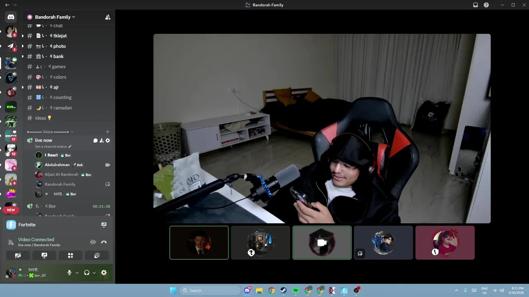Invite users to live now channel
The height and width of the screenshot is (297, 529).
point(102,141)
